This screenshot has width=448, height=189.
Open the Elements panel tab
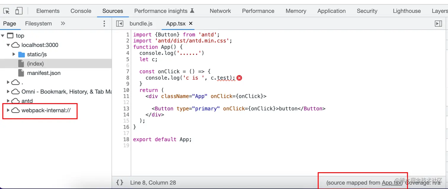point(48,11)
